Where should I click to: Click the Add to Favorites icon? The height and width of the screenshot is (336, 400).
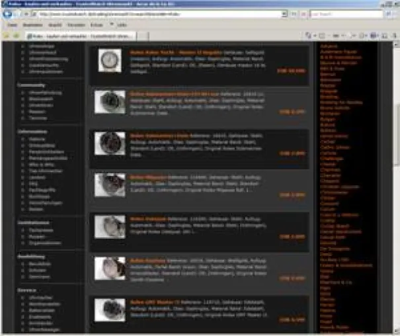(x=17, y=36)
